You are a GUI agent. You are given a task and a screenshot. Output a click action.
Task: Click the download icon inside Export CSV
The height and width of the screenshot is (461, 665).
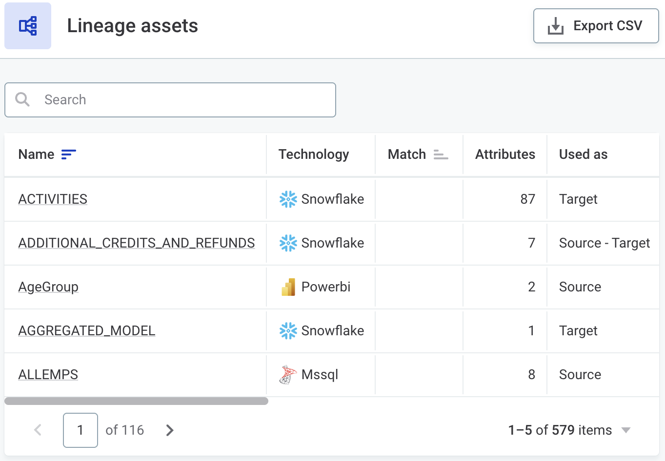pos(556,25)
